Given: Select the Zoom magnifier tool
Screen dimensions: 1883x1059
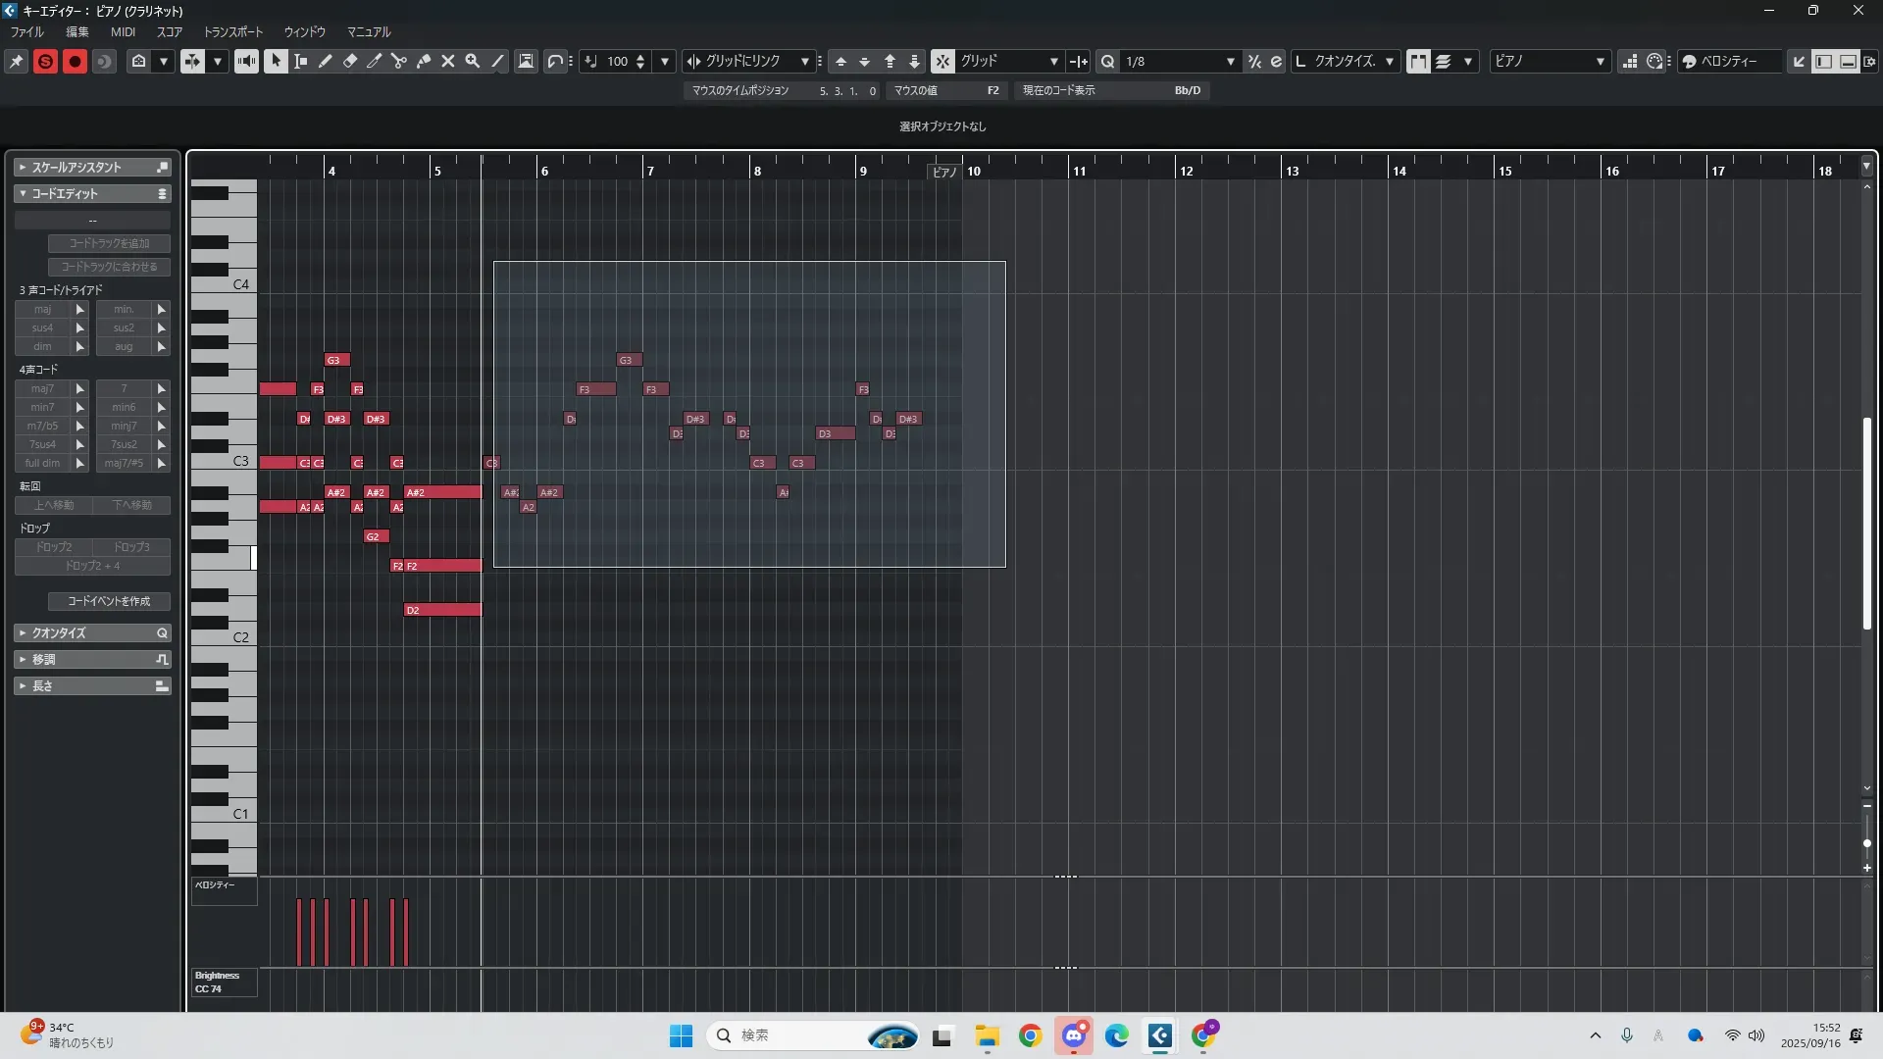Looking at the screenshot, I should pyautogui.click(x=473, y=61).
